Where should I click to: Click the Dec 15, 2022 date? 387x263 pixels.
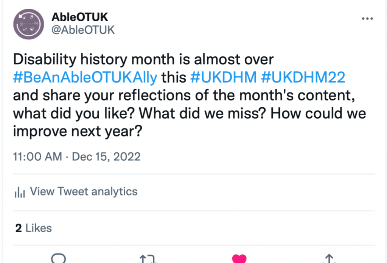click(106, 157)
